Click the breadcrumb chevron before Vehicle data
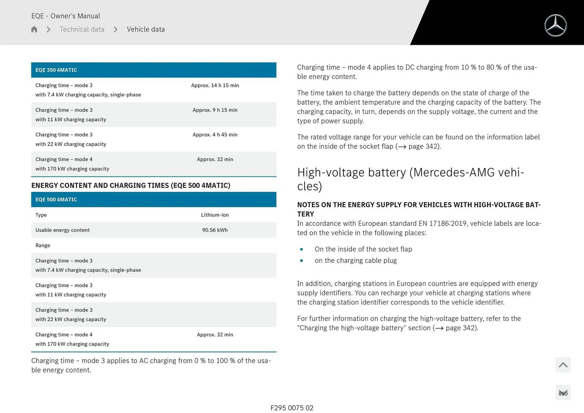Screen dimensions: 584x413 (x=116, y=29)
